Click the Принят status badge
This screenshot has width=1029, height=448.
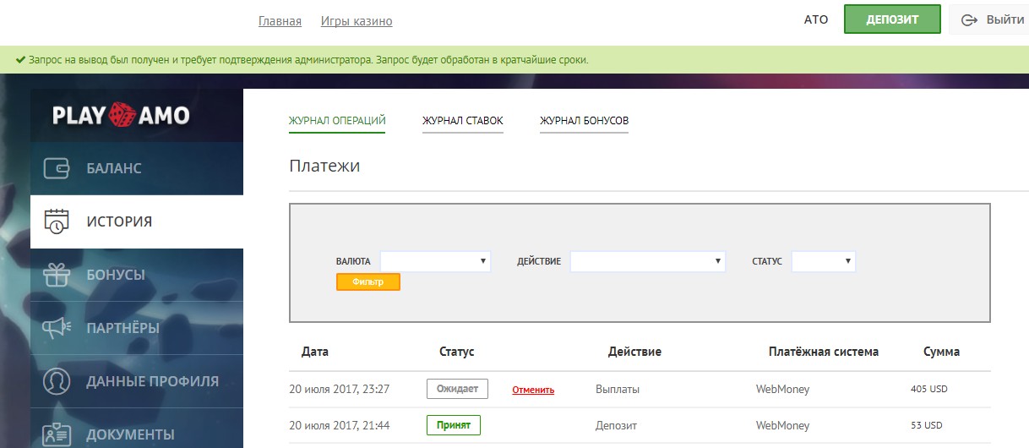click(454, 424)
